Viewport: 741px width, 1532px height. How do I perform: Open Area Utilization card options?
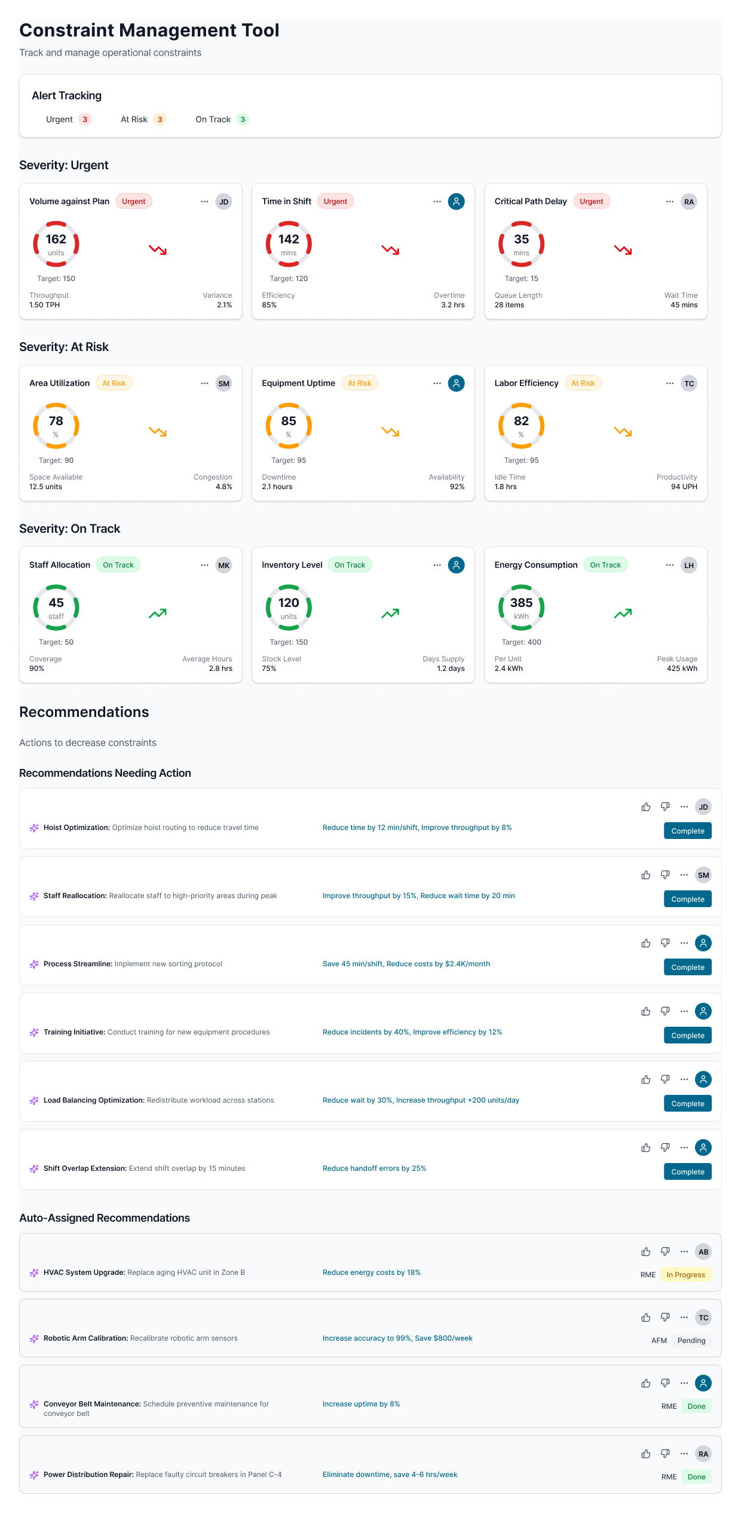point(204,383)
